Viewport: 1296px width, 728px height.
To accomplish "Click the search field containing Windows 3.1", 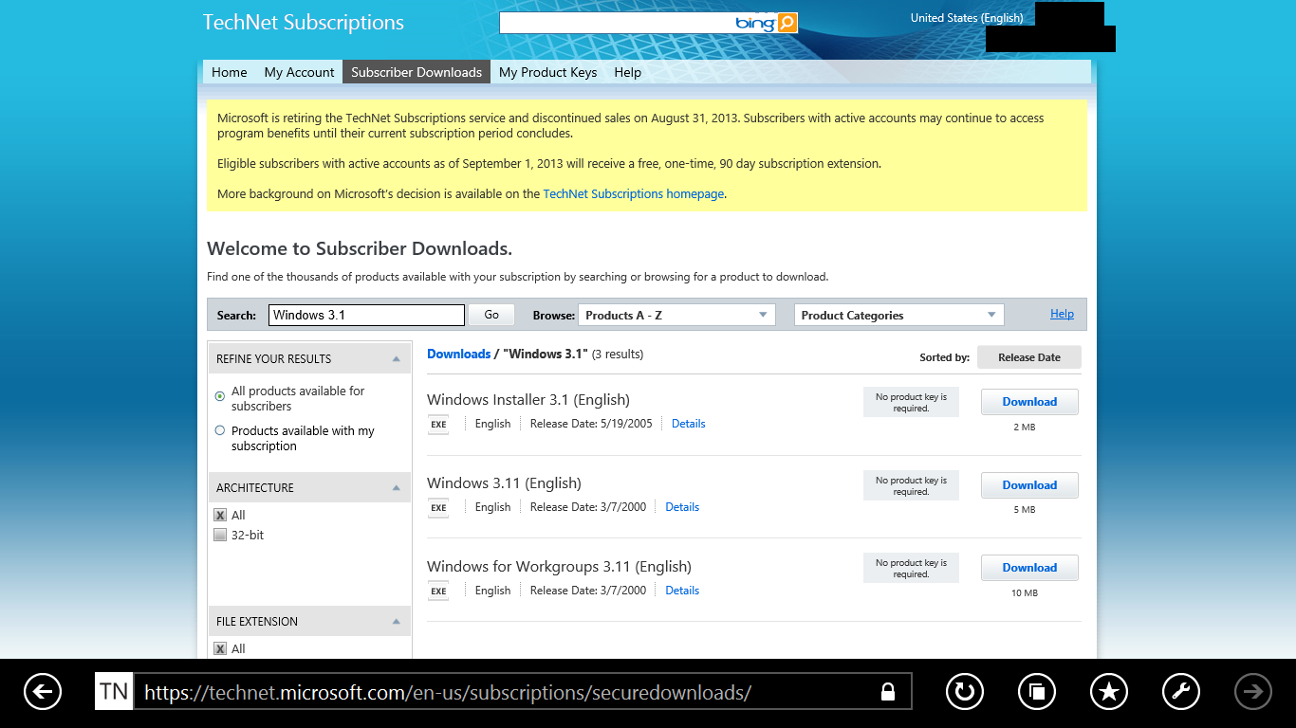I will (x=367, y=315).
